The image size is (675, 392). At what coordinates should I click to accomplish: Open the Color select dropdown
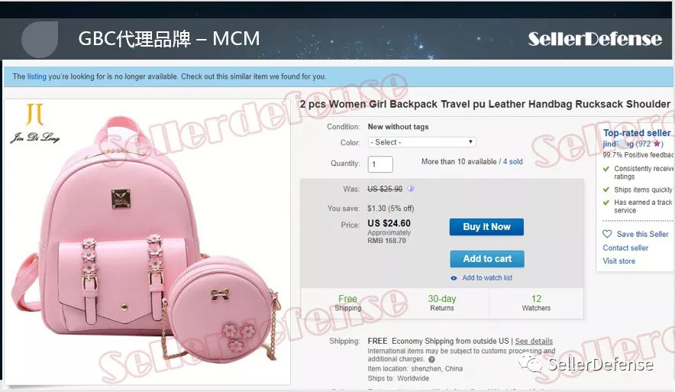click(421, 142)
